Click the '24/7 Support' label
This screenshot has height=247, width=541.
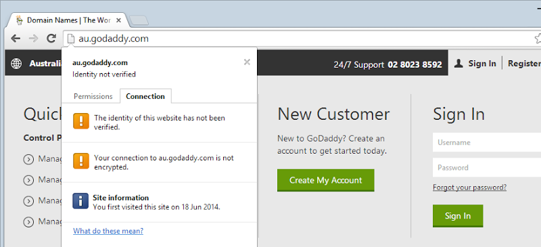coord(359,64)
